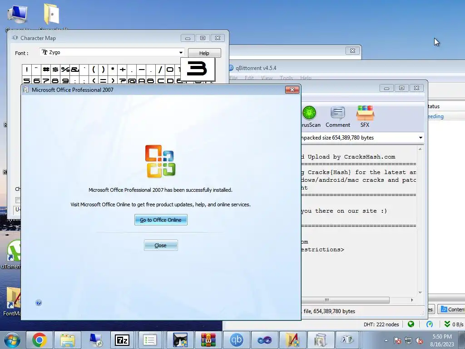Viewport: 465px width, 349px height.
Task: Click the 0 B/s download speed indicator
Action: (x=454, y=324)
